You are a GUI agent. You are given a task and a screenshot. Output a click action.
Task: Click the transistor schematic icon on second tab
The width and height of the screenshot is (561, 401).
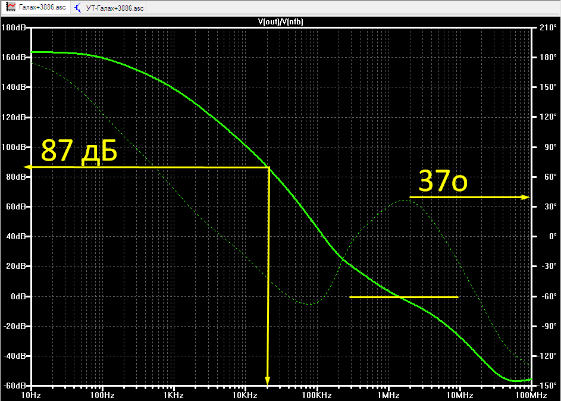78,8
